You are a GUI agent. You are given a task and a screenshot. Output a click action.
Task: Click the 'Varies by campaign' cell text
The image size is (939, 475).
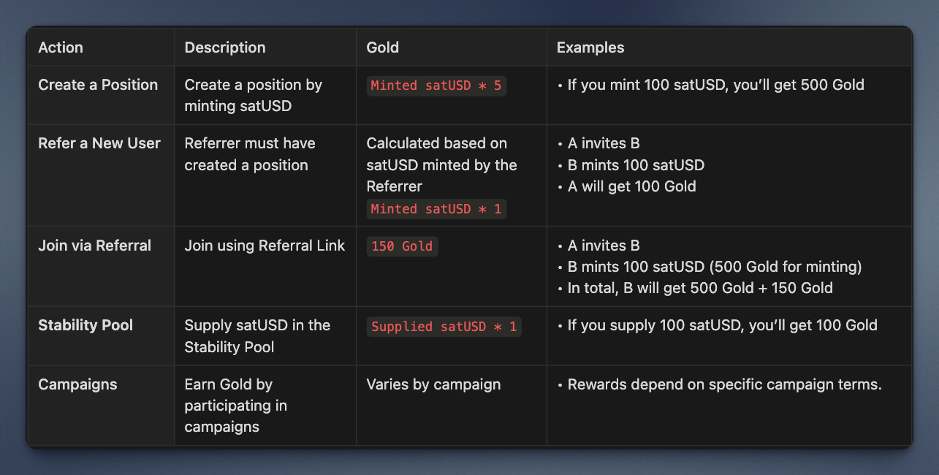tap(433, 384)
